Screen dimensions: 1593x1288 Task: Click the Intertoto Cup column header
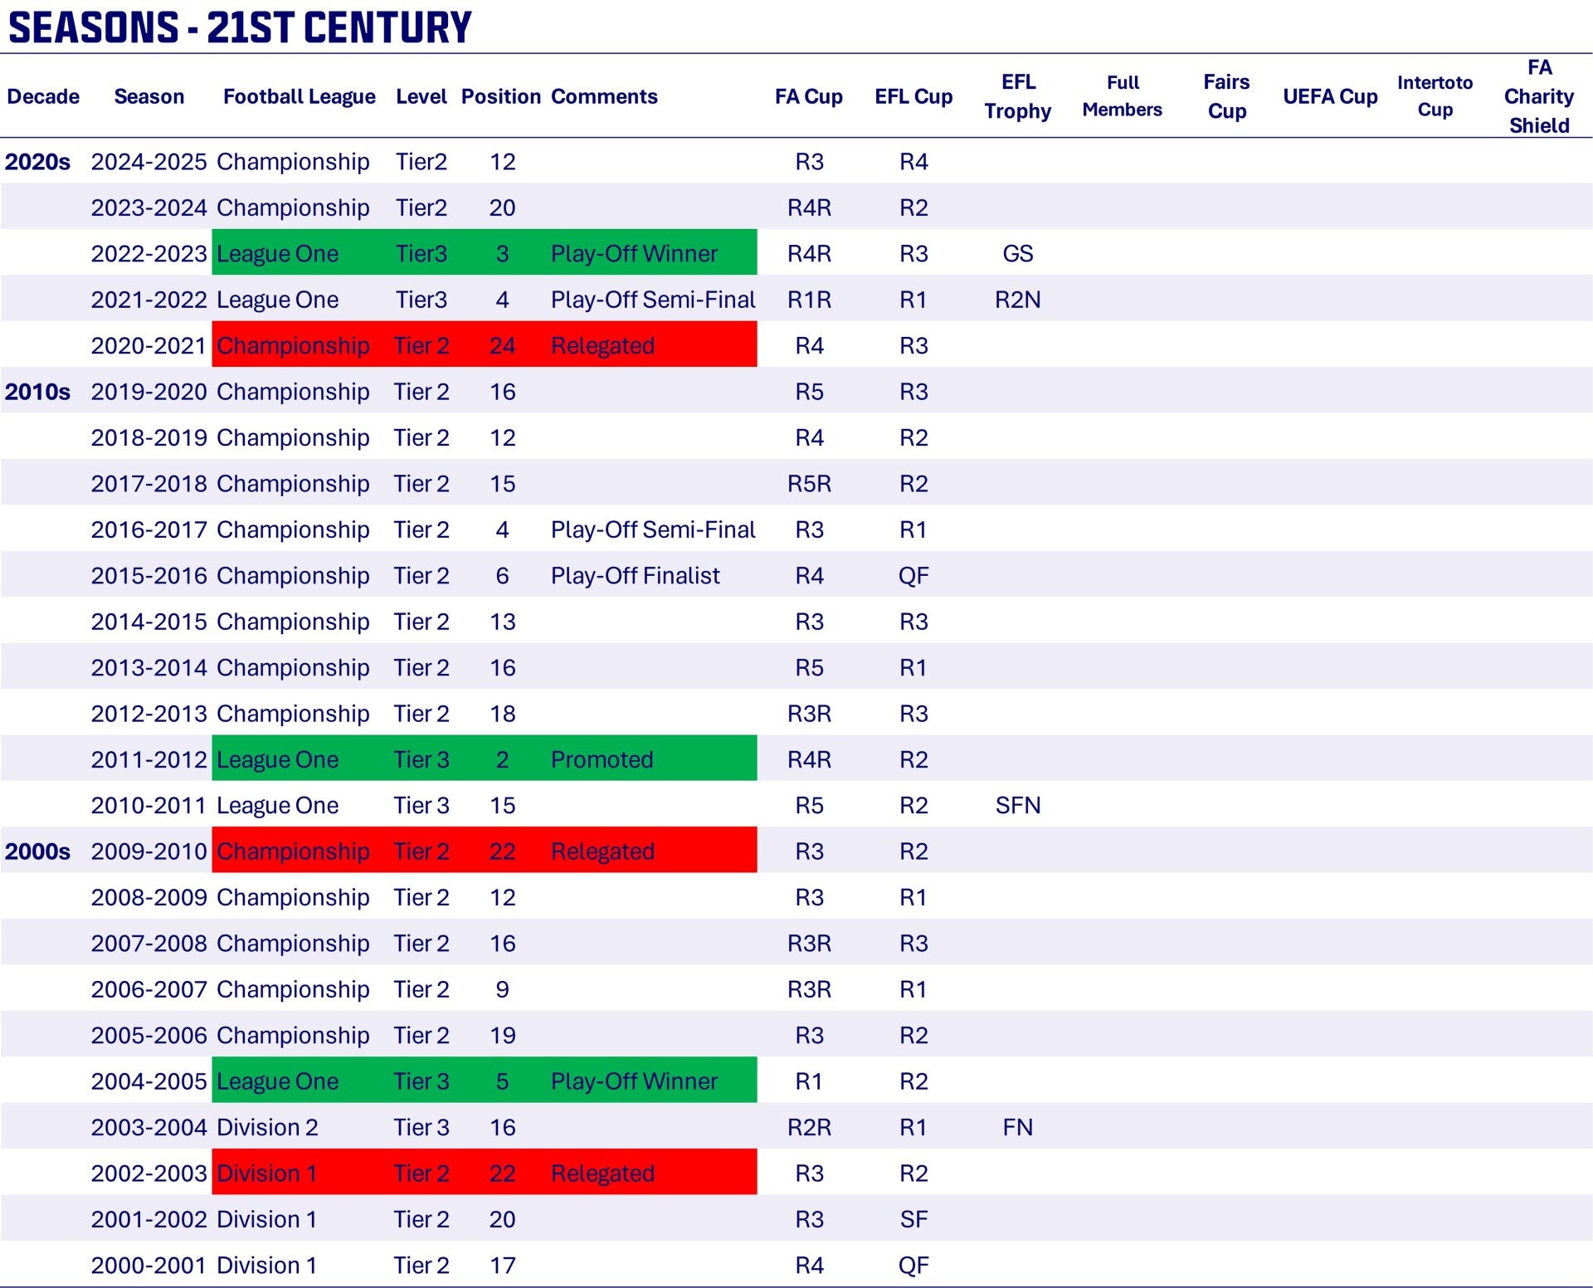[x=1435, y=96]
